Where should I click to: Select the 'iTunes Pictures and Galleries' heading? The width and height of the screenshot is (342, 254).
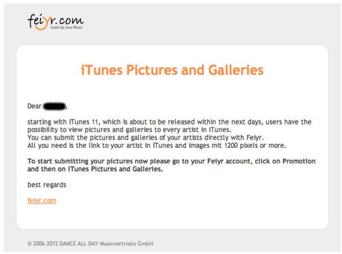(172, 70)
